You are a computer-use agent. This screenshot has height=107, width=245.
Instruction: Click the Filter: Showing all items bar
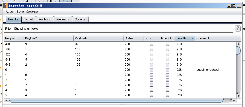coord(118,29)
